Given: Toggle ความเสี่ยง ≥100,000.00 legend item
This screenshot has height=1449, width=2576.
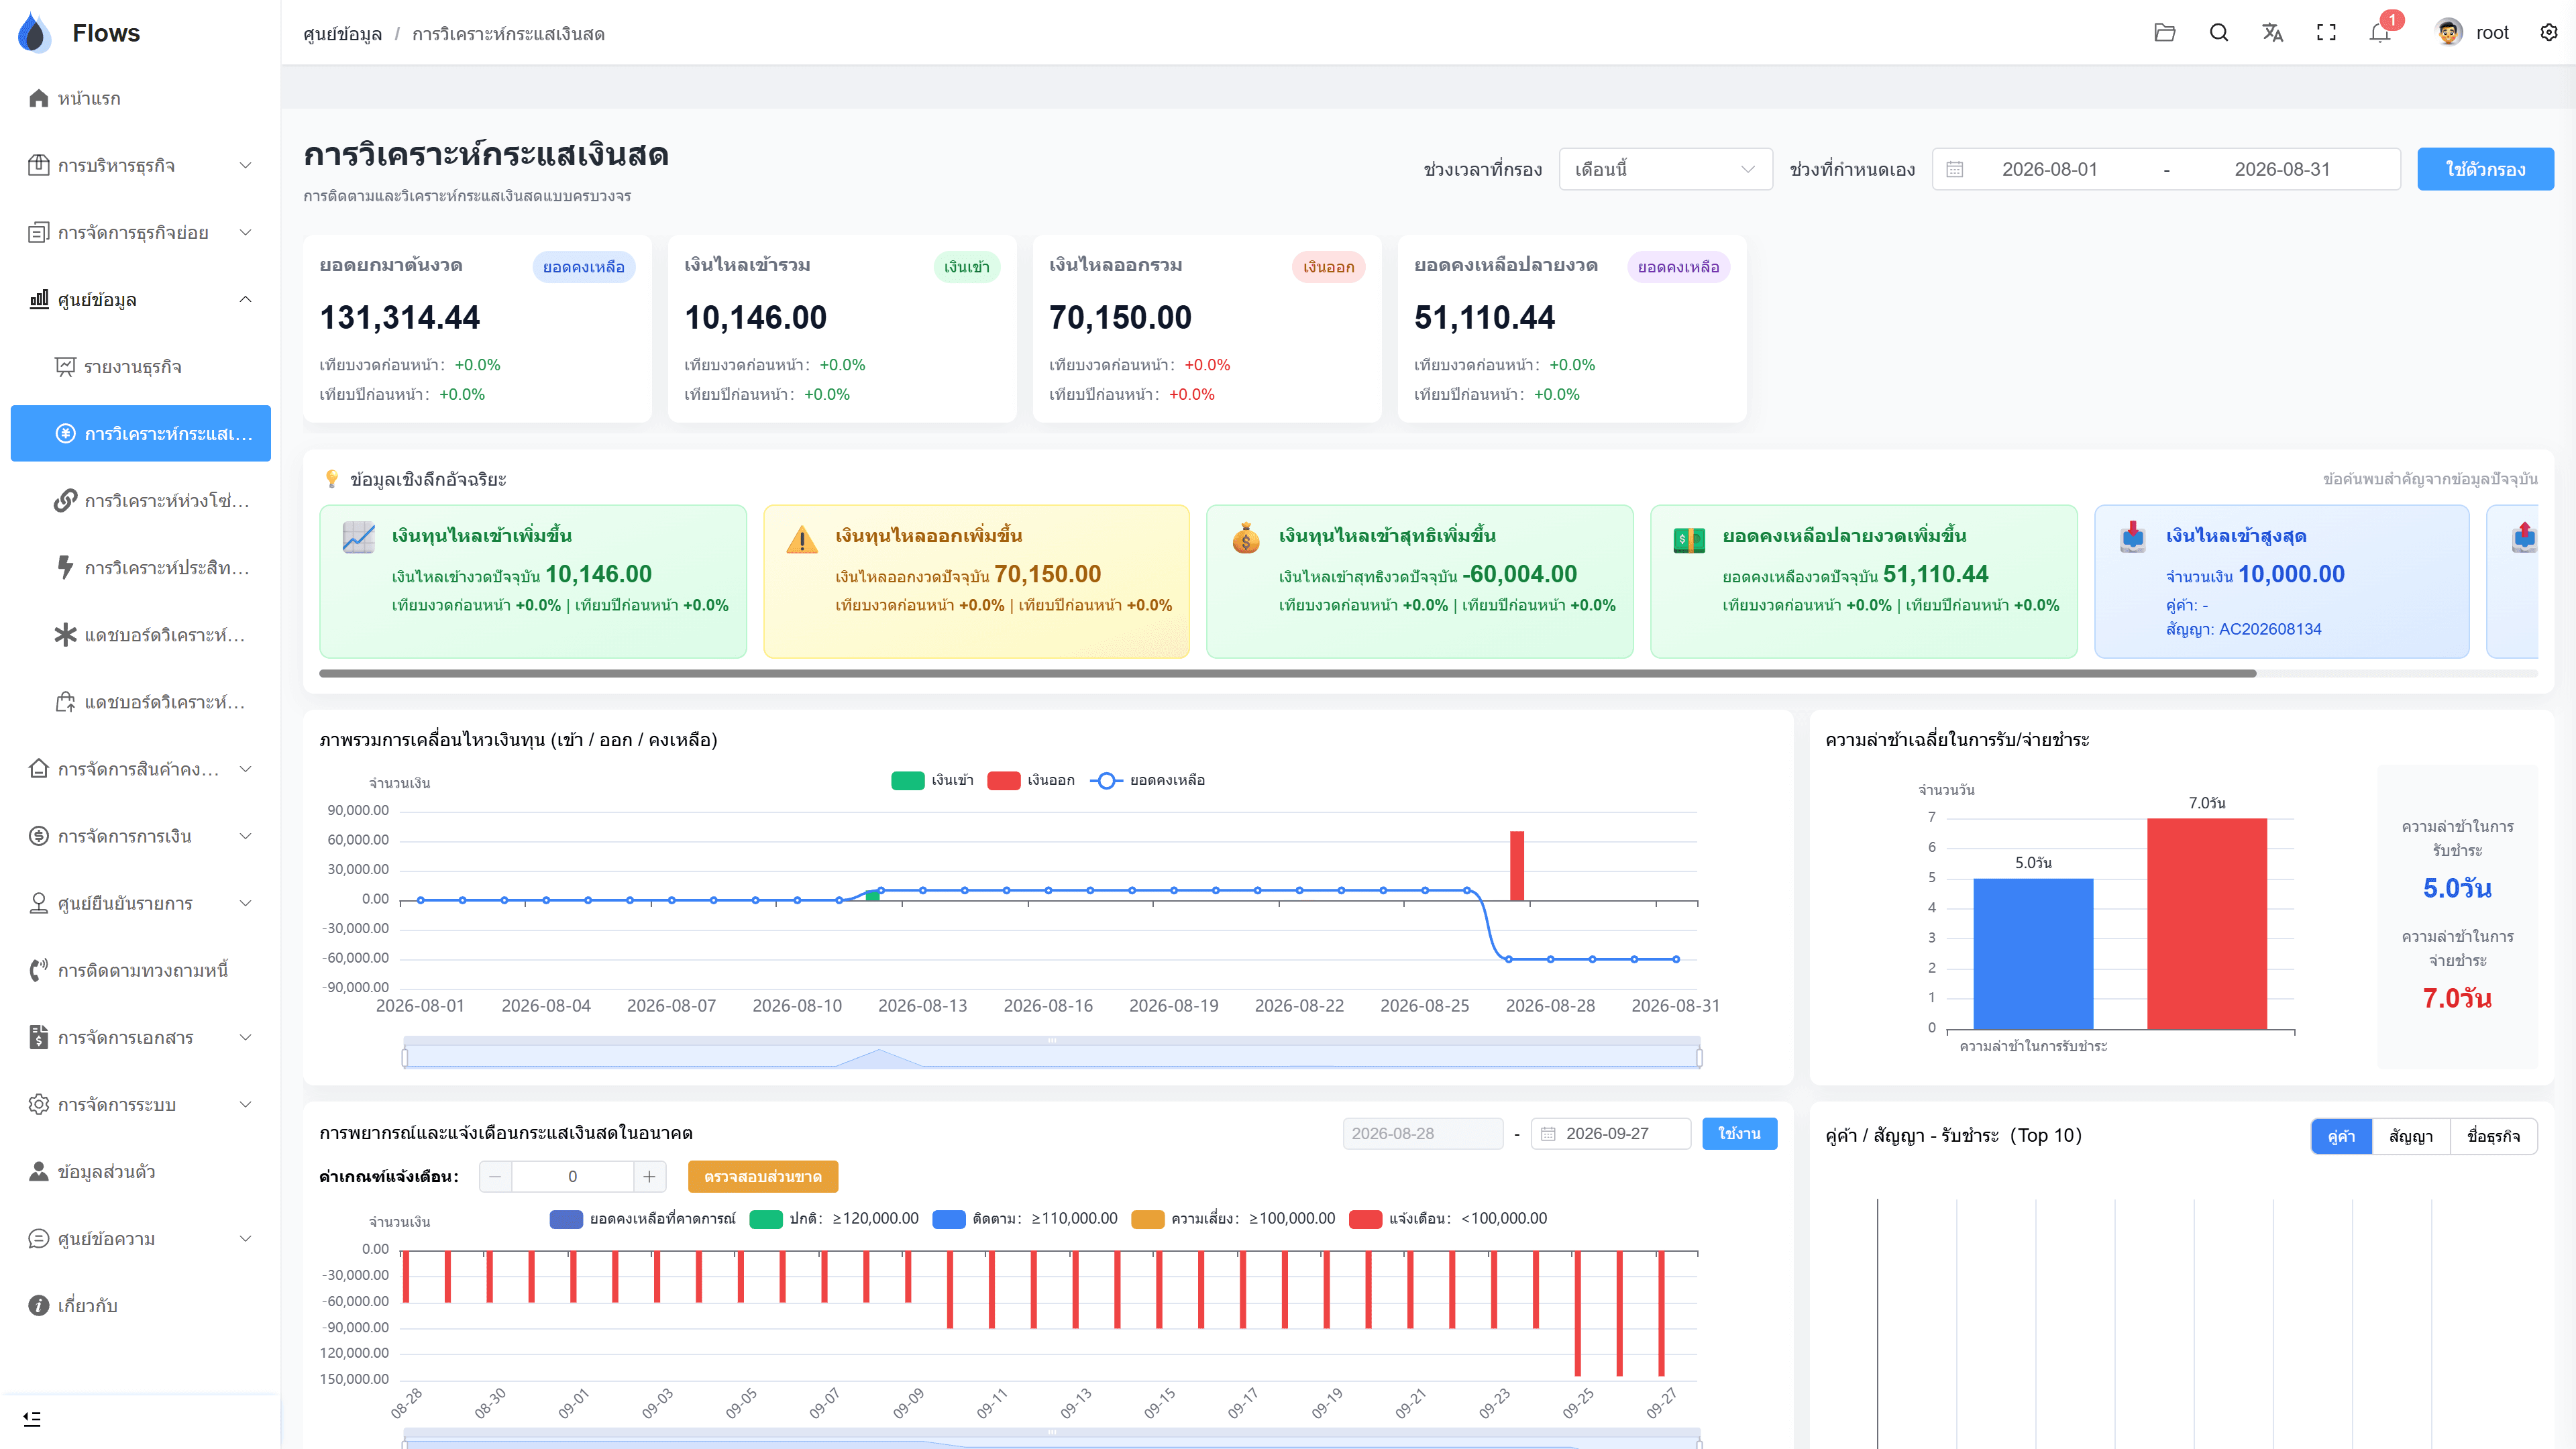Looking at the screenshot, I should pyautogui.click(x=1233, y=1218).
